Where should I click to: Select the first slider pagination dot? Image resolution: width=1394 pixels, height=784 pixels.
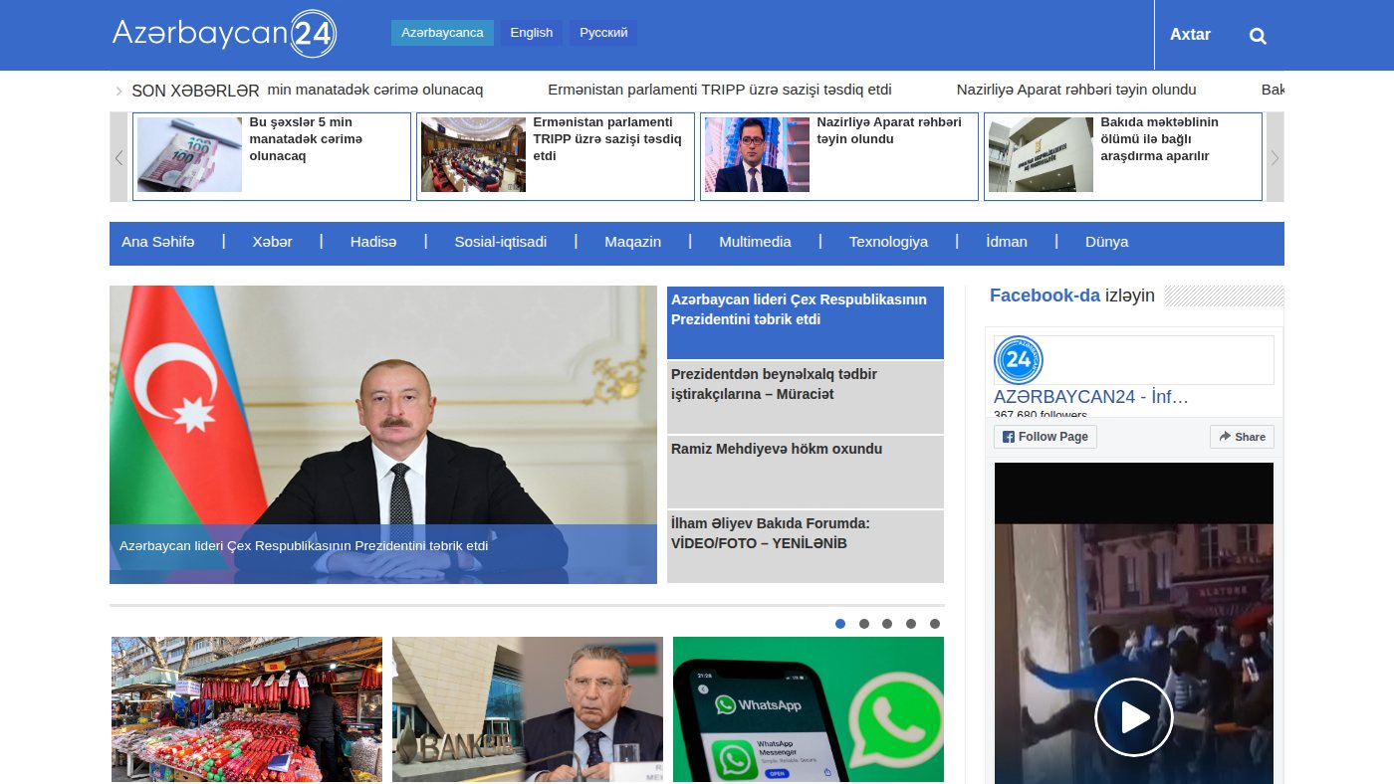pos(840,624)
